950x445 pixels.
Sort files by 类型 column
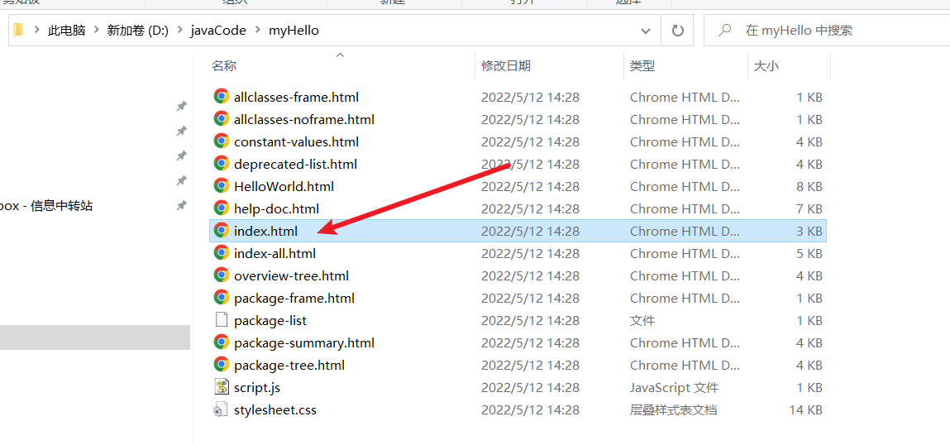(642, 66)
